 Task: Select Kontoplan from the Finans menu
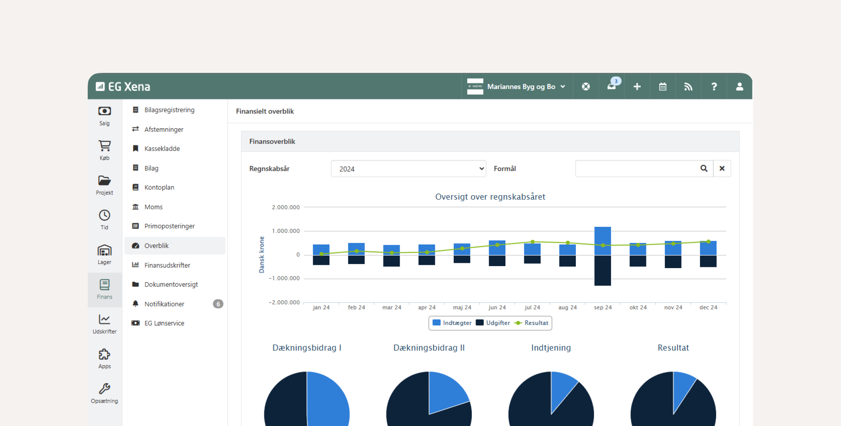[x=159, y=188]
